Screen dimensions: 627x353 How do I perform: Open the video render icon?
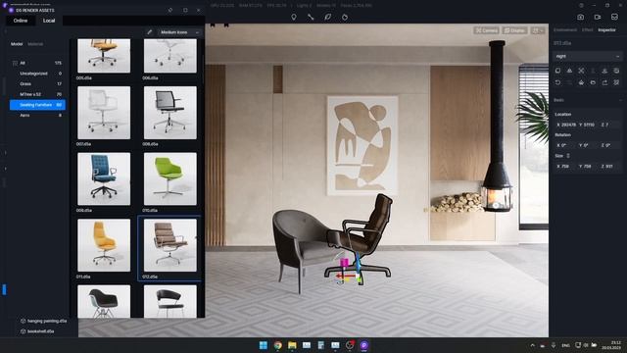click(x=598, y=18)
